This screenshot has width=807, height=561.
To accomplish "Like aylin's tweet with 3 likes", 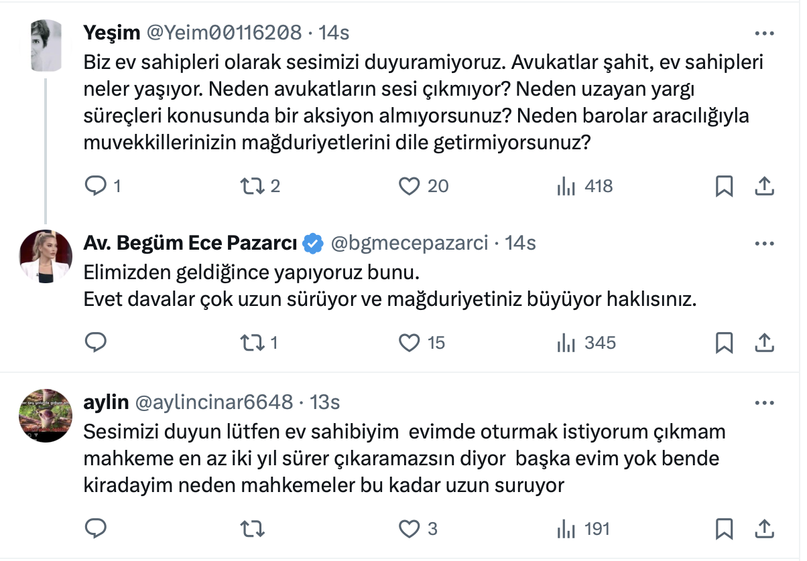I will coord(409,529).
